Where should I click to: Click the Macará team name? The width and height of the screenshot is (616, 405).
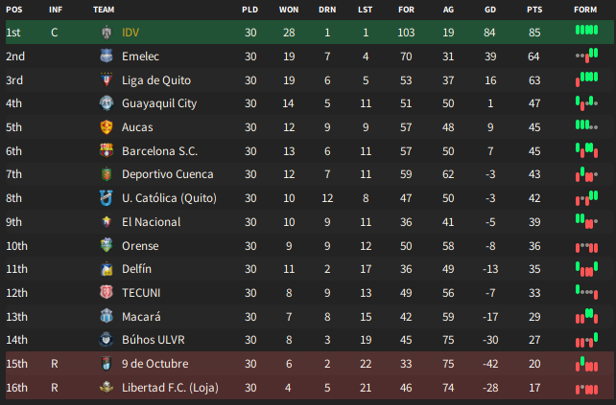[141, 316]
